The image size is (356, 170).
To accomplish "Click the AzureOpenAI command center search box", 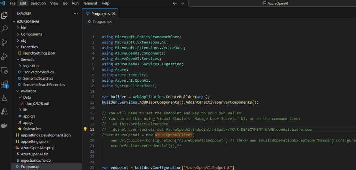I will [x=272, y=3].
